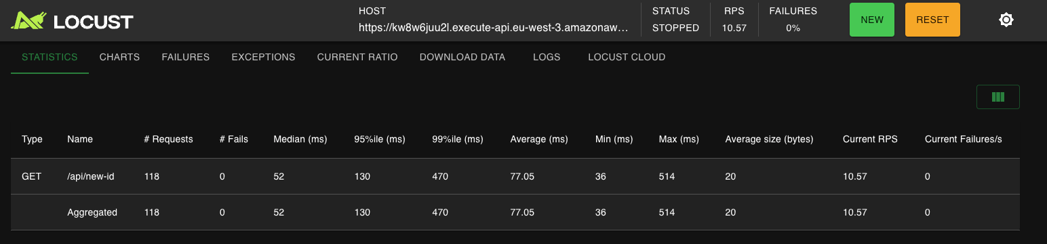
Task: Sort by the # Requests column header
Action: click(x=169, y=139)
